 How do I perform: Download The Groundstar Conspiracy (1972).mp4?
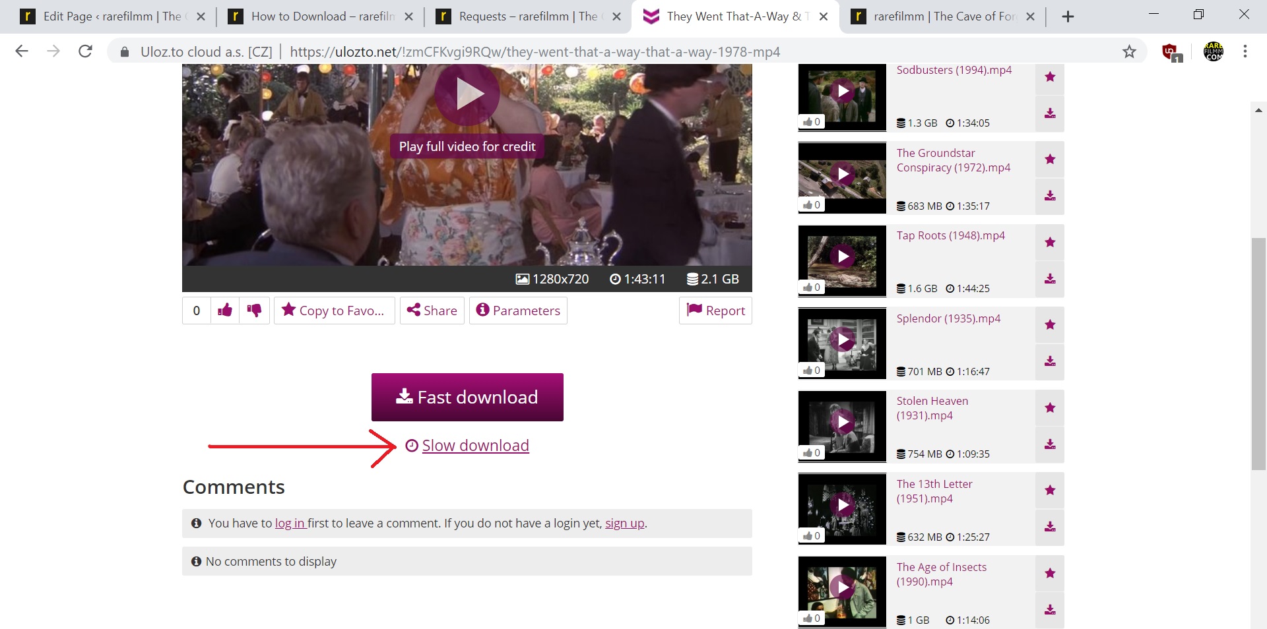[x=1050, y=196]
